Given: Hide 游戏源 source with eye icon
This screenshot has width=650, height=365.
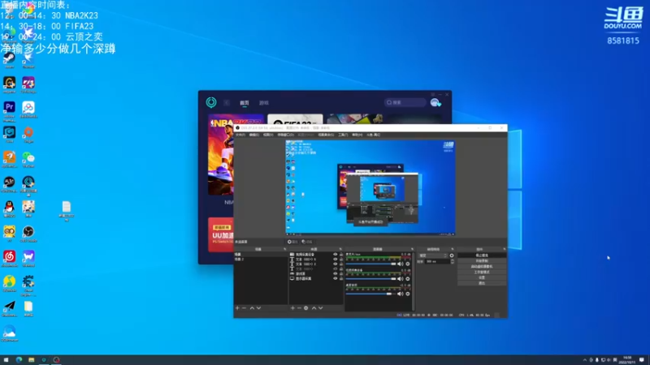Looking at the screenshot, I should [335, 273].
